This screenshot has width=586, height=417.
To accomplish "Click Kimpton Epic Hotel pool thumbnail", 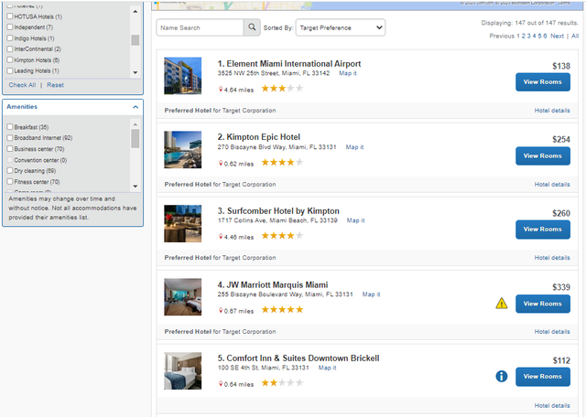I will point(183,150).
